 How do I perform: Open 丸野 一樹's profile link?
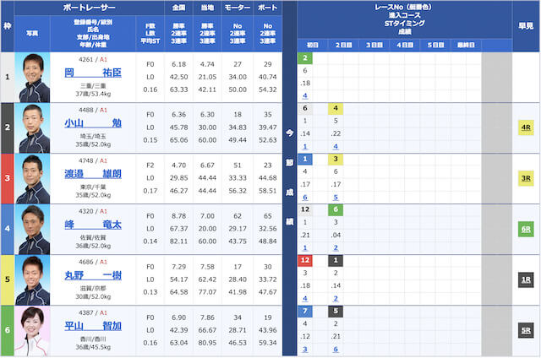[92, 275]
